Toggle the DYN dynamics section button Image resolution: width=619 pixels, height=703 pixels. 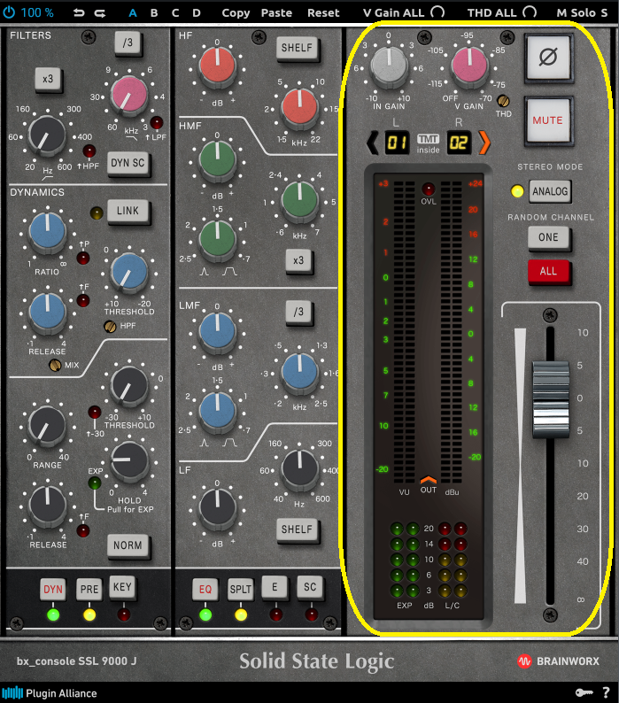(53, 589)
